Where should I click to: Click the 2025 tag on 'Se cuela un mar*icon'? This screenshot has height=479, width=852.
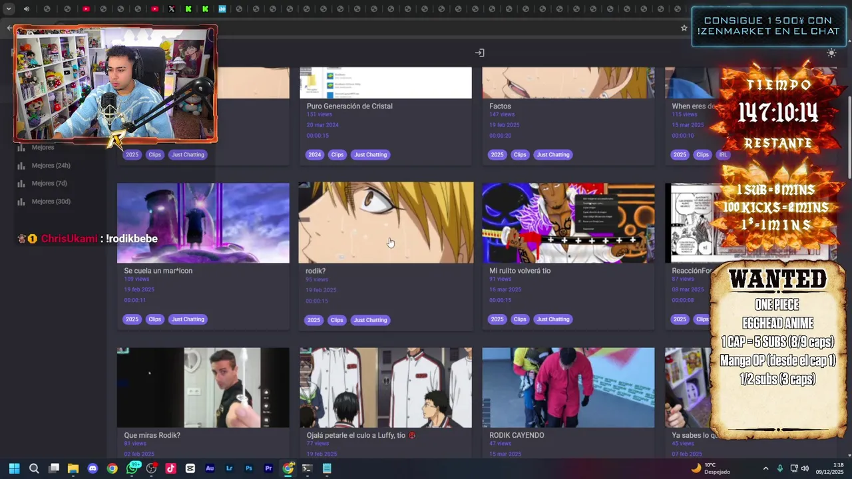point(132,319)
